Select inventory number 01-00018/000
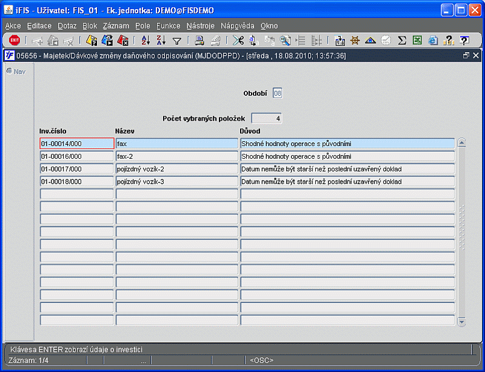This screenshot has height=372, width=485. point(77,182)
